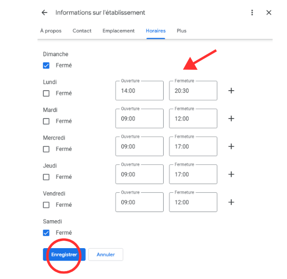The image size is (287, 279).
Task: Add another hours slot for Jeudi
Action: click(x=231, y=174)
